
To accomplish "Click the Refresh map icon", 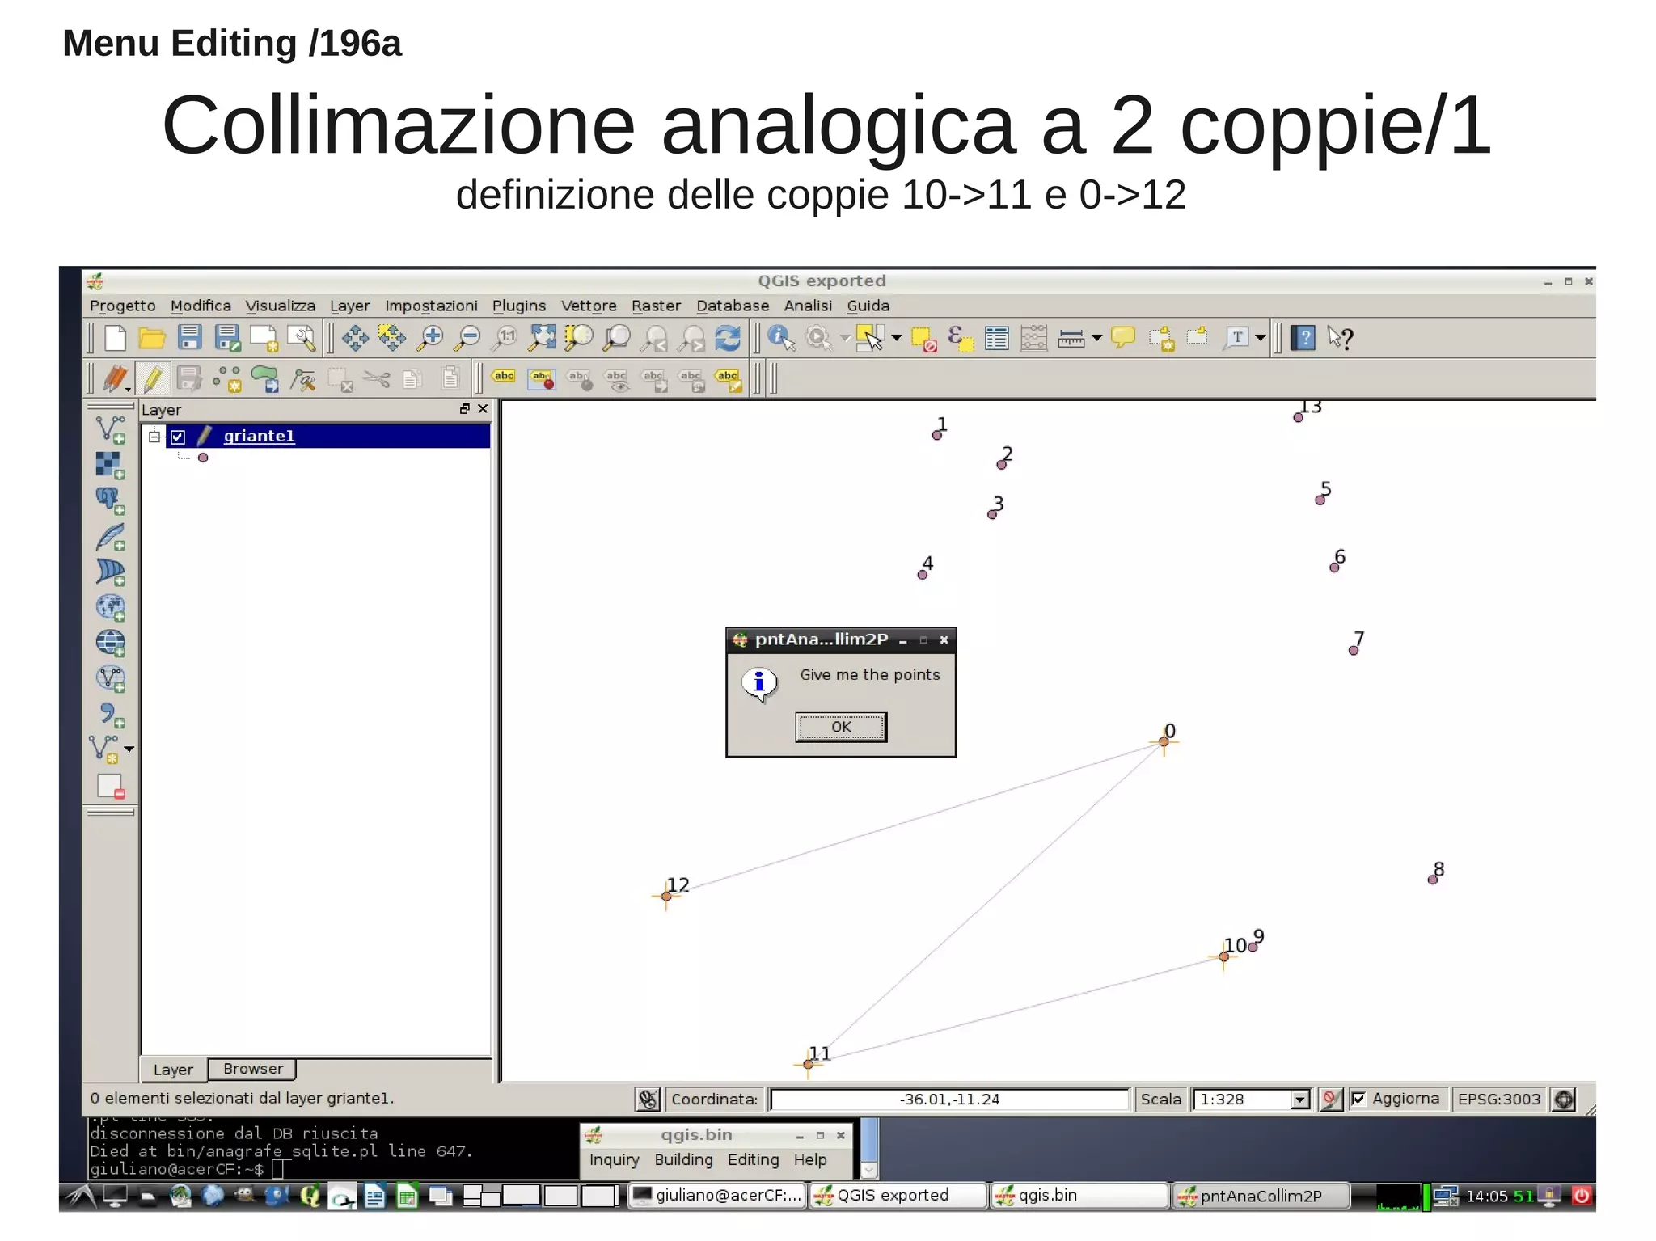I will pyautogui.click(x=728, y=338).
